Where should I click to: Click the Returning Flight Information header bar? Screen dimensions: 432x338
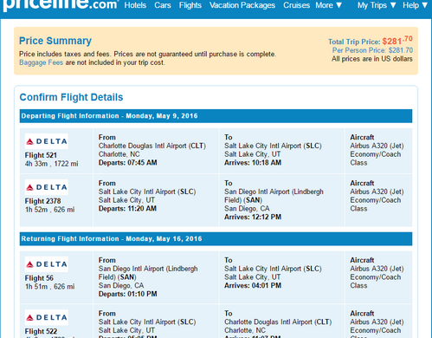click(216, 239)
